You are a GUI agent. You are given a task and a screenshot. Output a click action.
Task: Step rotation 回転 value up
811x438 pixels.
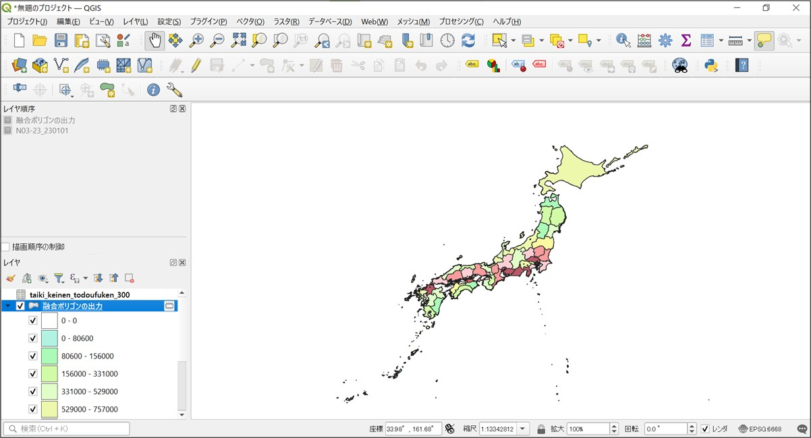click(x=692, y=426)
